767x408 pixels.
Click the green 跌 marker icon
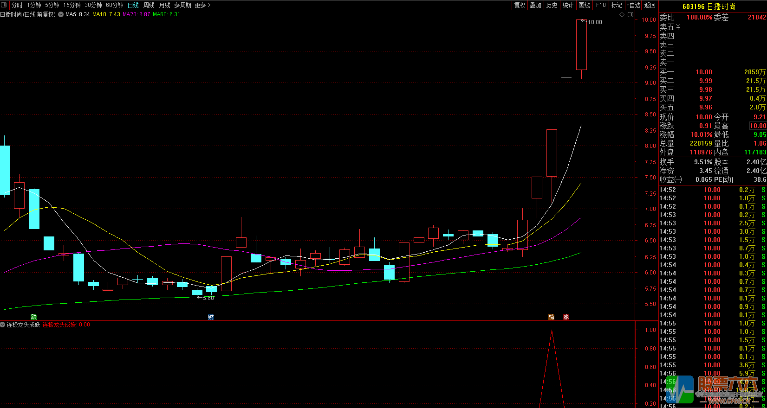point(33,317)
